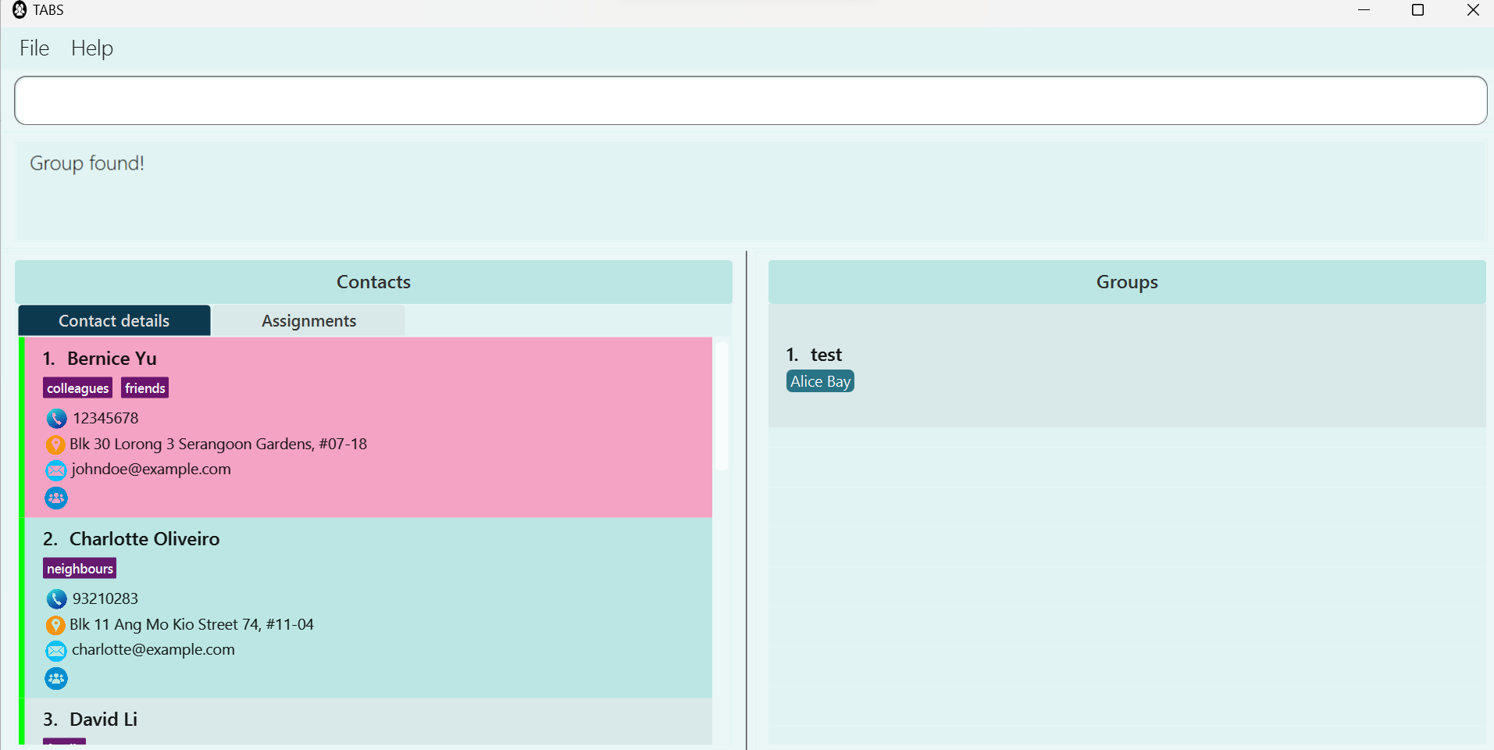Viewport: 1494px width, 750px height.
Task: Click the location pin icon beside Blk 11 Ang Mo Kio
Action: click(55, 626)
